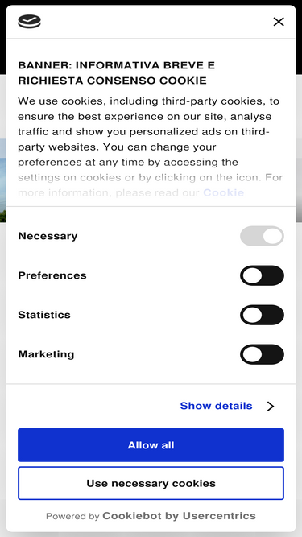Enable the Marketing cookies switch
The height and width of the screenshot is (537, 302).
tap(262, 354)
